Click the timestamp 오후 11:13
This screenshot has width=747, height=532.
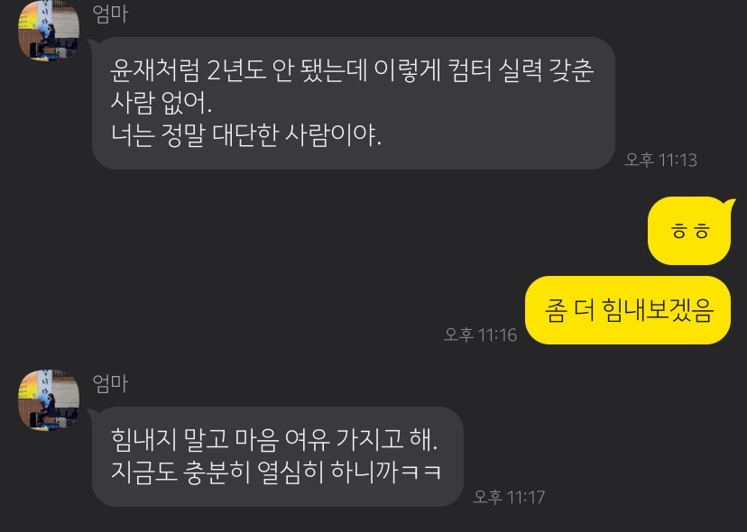[660, 160]
